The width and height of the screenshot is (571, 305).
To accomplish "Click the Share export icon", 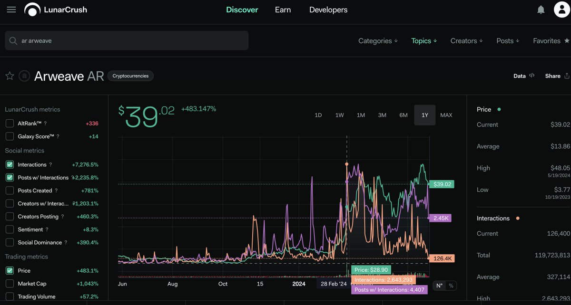I will pos(567,76).
